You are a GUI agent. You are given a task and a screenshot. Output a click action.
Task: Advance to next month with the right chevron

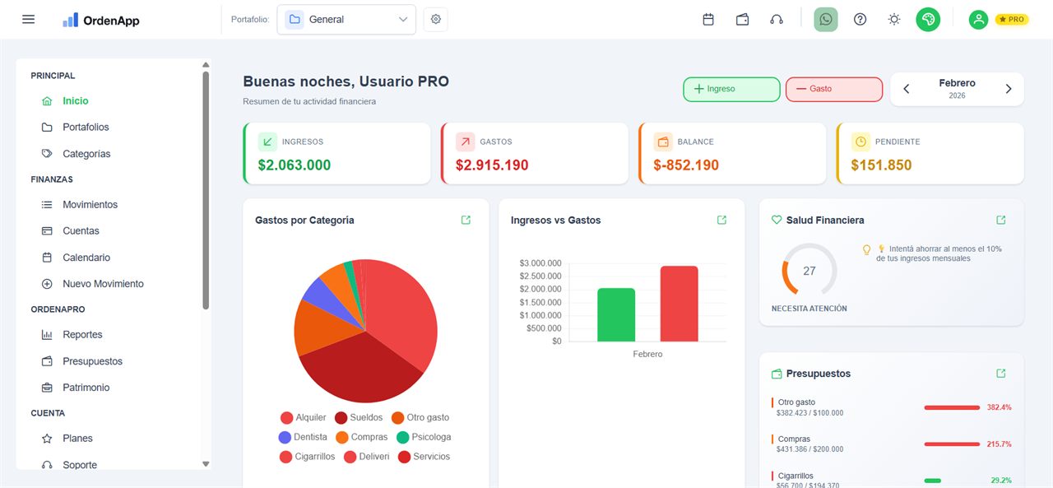click(x=1009, y=89)
